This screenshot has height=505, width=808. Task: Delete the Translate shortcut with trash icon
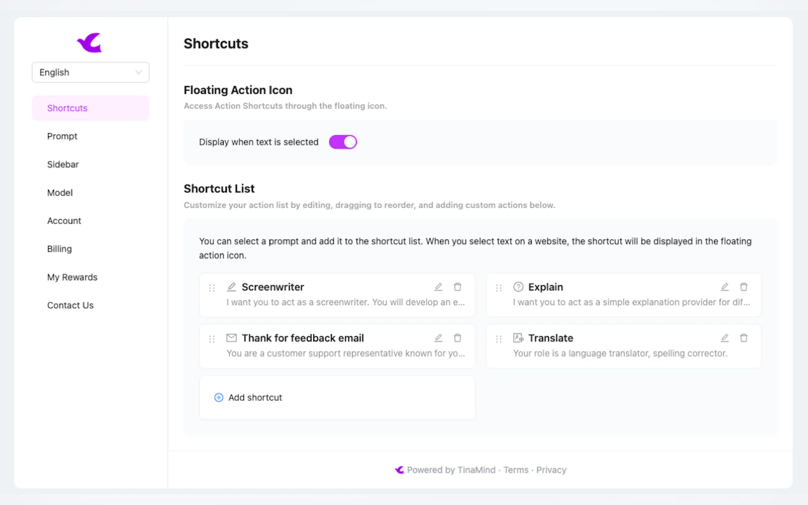(743, 338)
